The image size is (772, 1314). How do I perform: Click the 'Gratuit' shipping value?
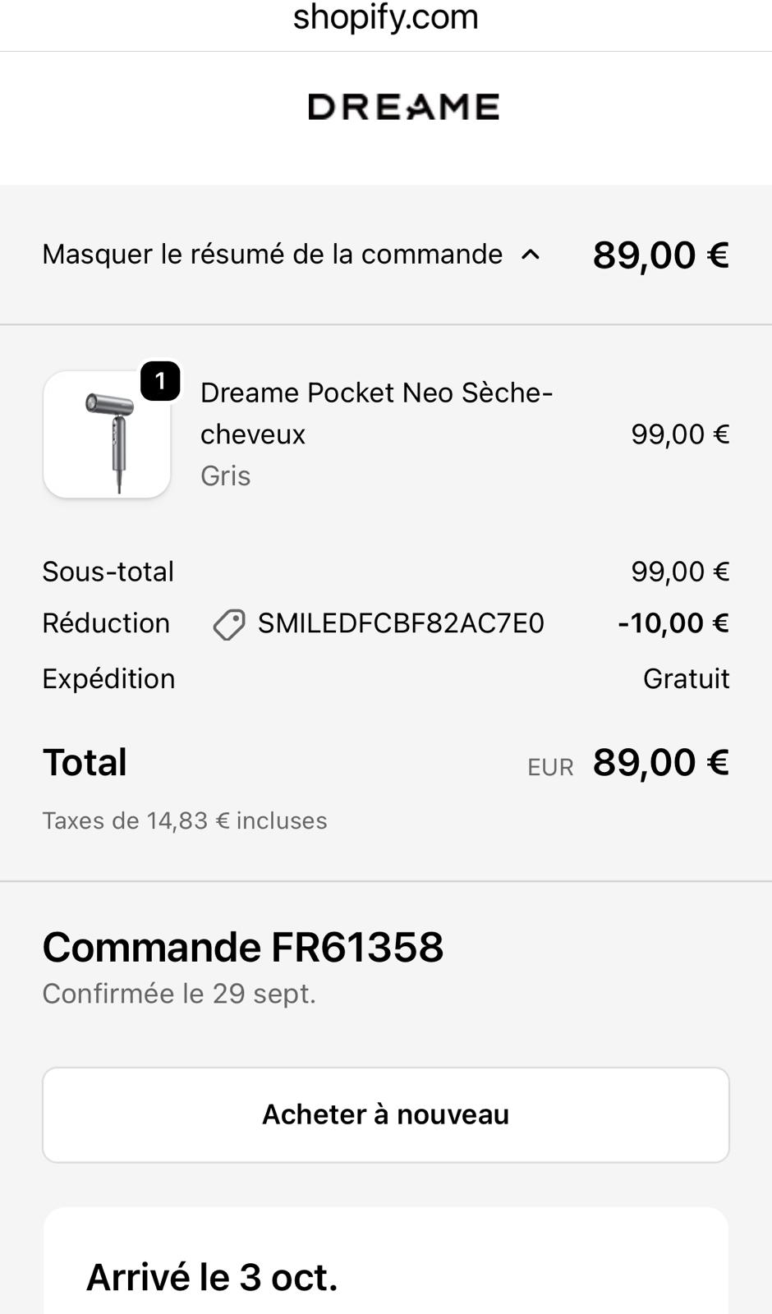point(686,679)
